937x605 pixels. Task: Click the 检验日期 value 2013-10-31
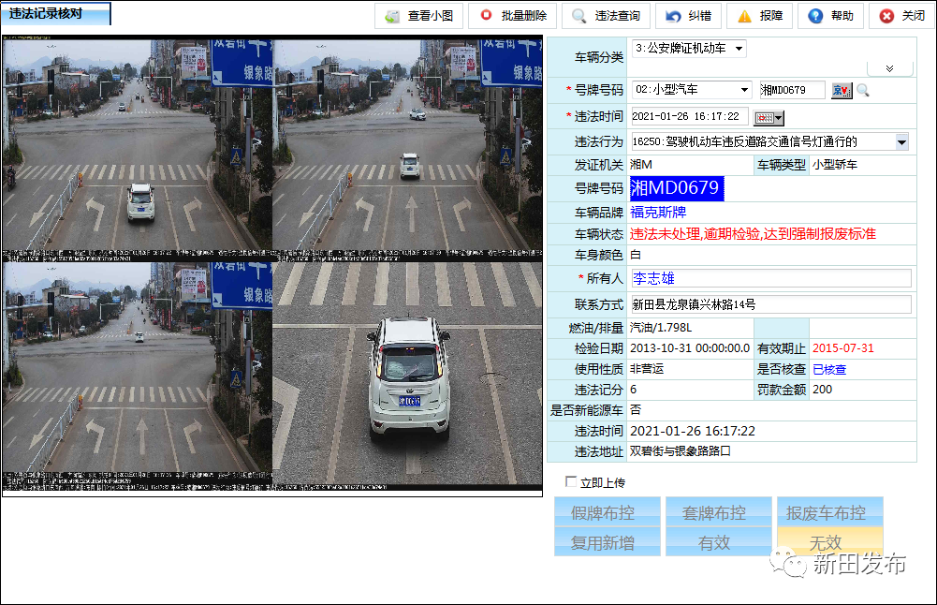[x=690, y=348]
